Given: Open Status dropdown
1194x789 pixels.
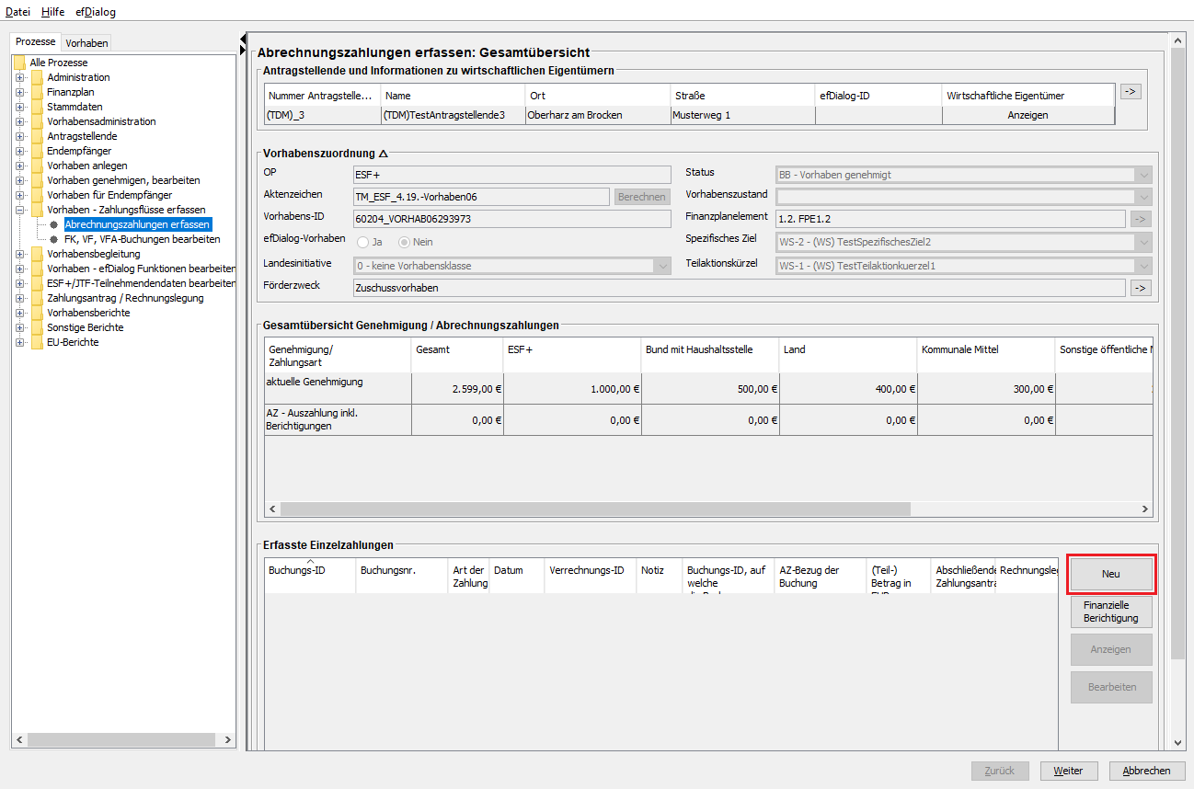Looking at the screenshot, I should click(1143, 175).
